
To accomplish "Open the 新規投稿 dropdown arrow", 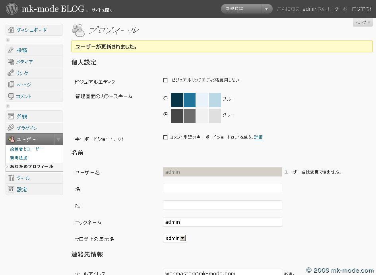I will tap(267, 9).
